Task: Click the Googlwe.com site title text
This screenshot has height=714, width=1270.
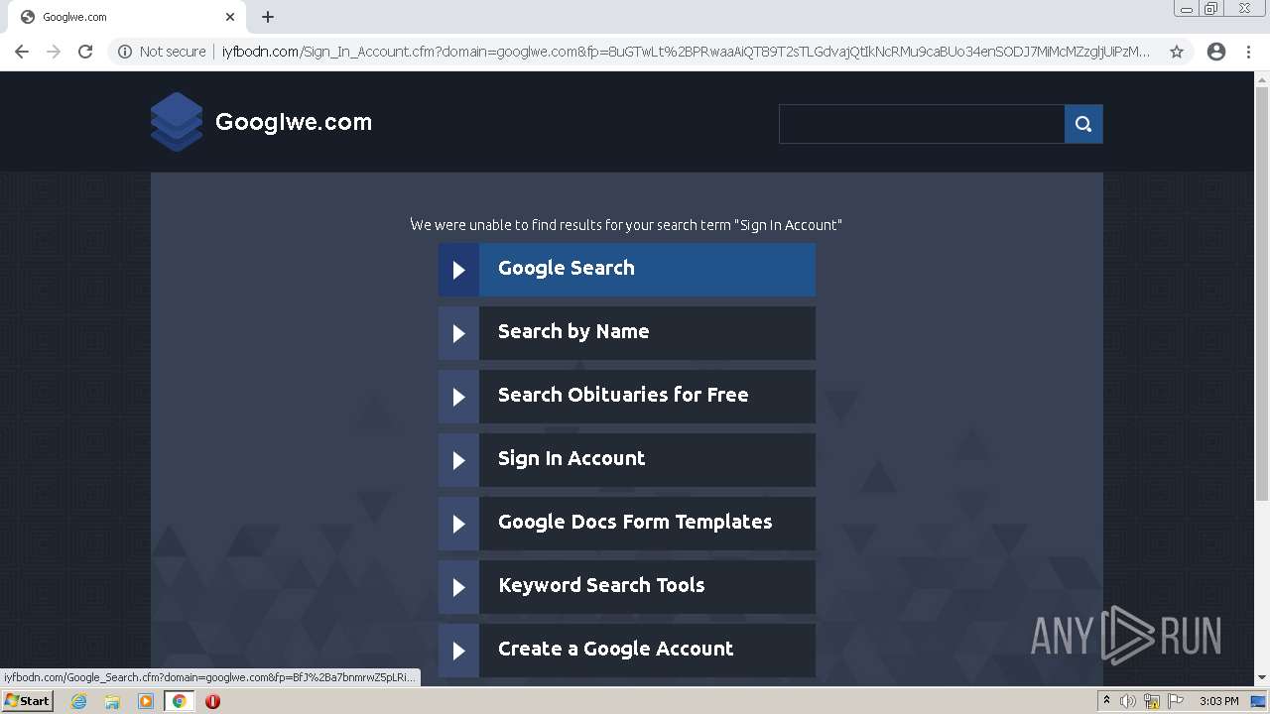Action: click(294, 122)
